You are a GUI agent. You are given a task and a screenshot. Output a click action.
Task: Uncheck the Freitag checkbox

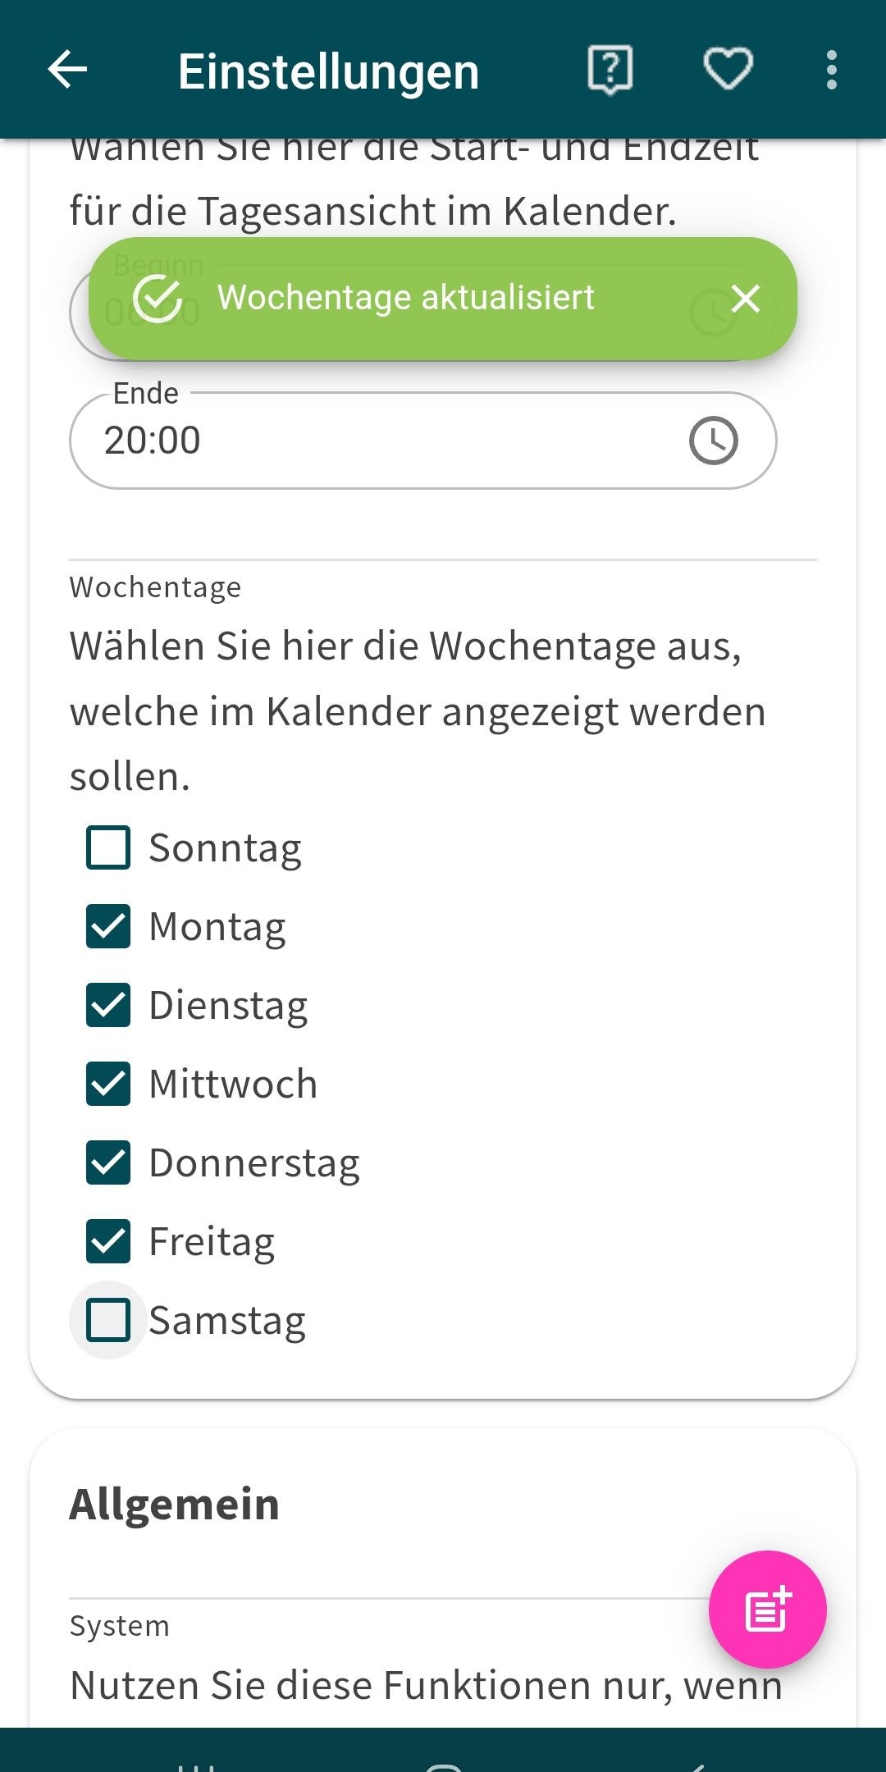coord(108,1241)
